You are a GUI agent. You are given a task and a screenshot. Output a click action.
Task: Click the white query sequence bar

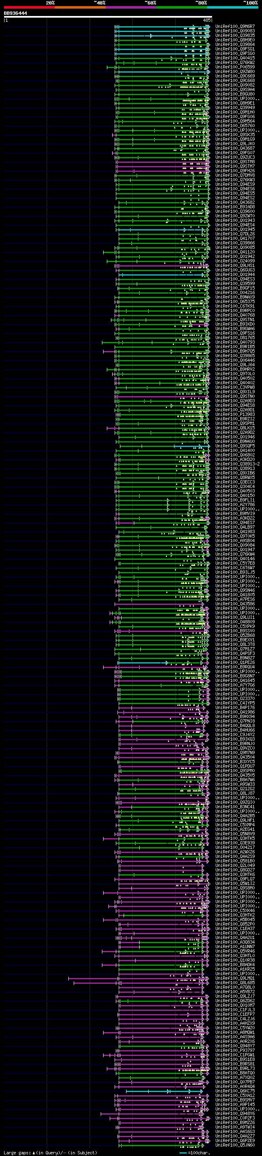(x=108, y=17)
